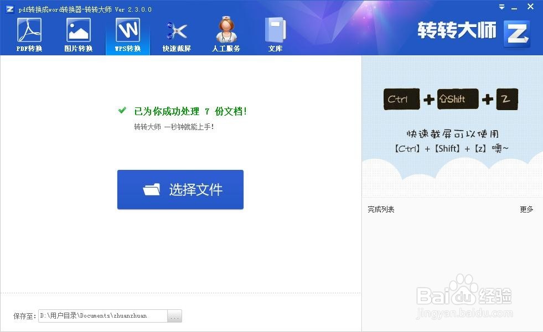Click the Z key graphic in the tip
The image size is (543, 332).
[507, 99]
